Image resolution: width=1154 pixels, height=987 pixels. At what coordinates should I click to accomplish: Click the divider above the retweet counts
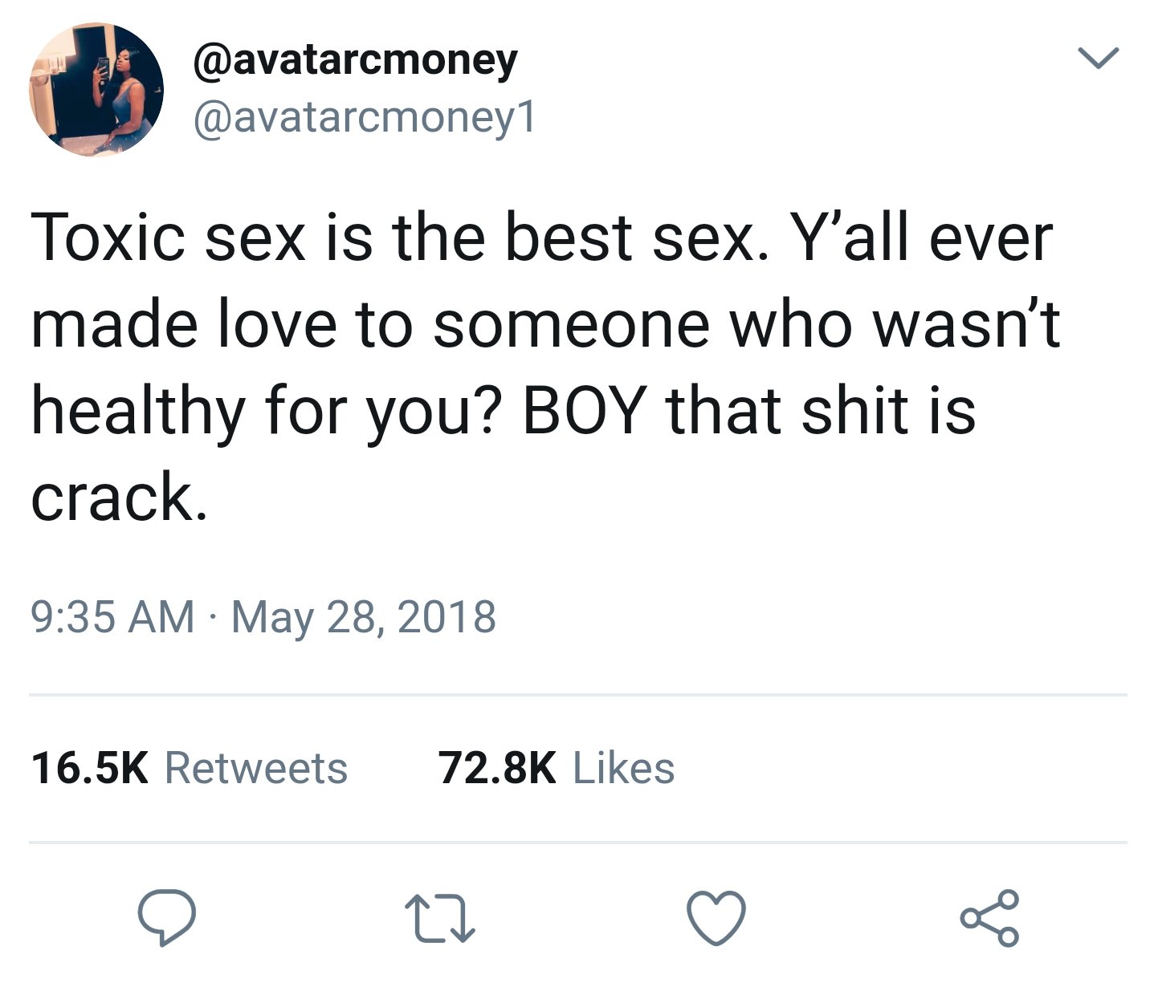[578, 695]
